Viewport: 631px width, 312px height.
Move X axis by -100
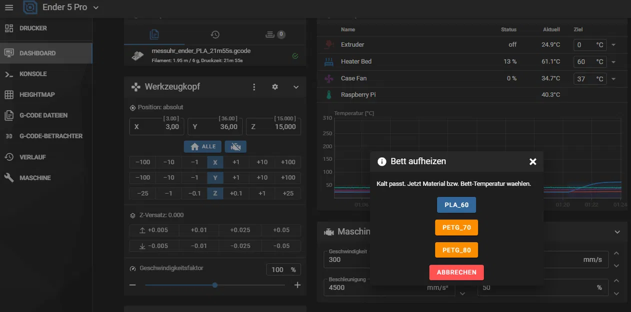click(x=142, y=162)
